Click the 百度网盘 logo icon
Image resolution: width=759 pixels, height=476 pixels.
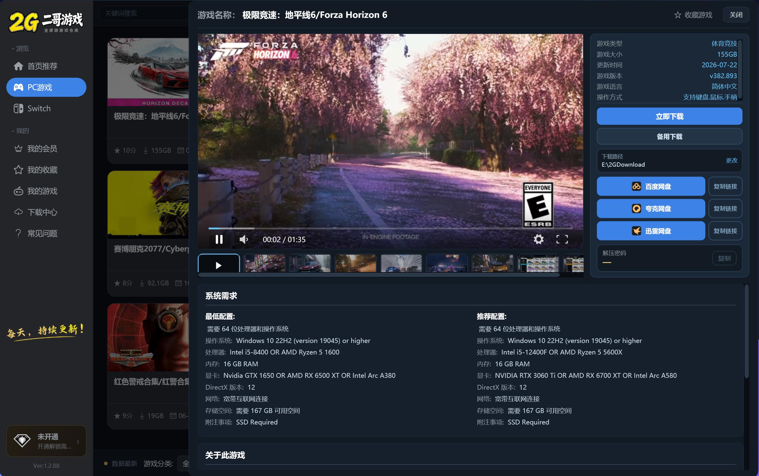click(636, 186)
